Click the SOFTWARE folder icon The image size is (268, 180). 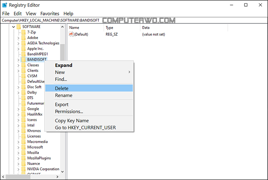19,27
